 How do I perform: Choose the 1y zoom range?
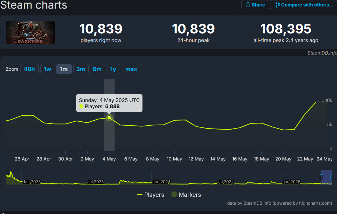click(x=113, y=69)
